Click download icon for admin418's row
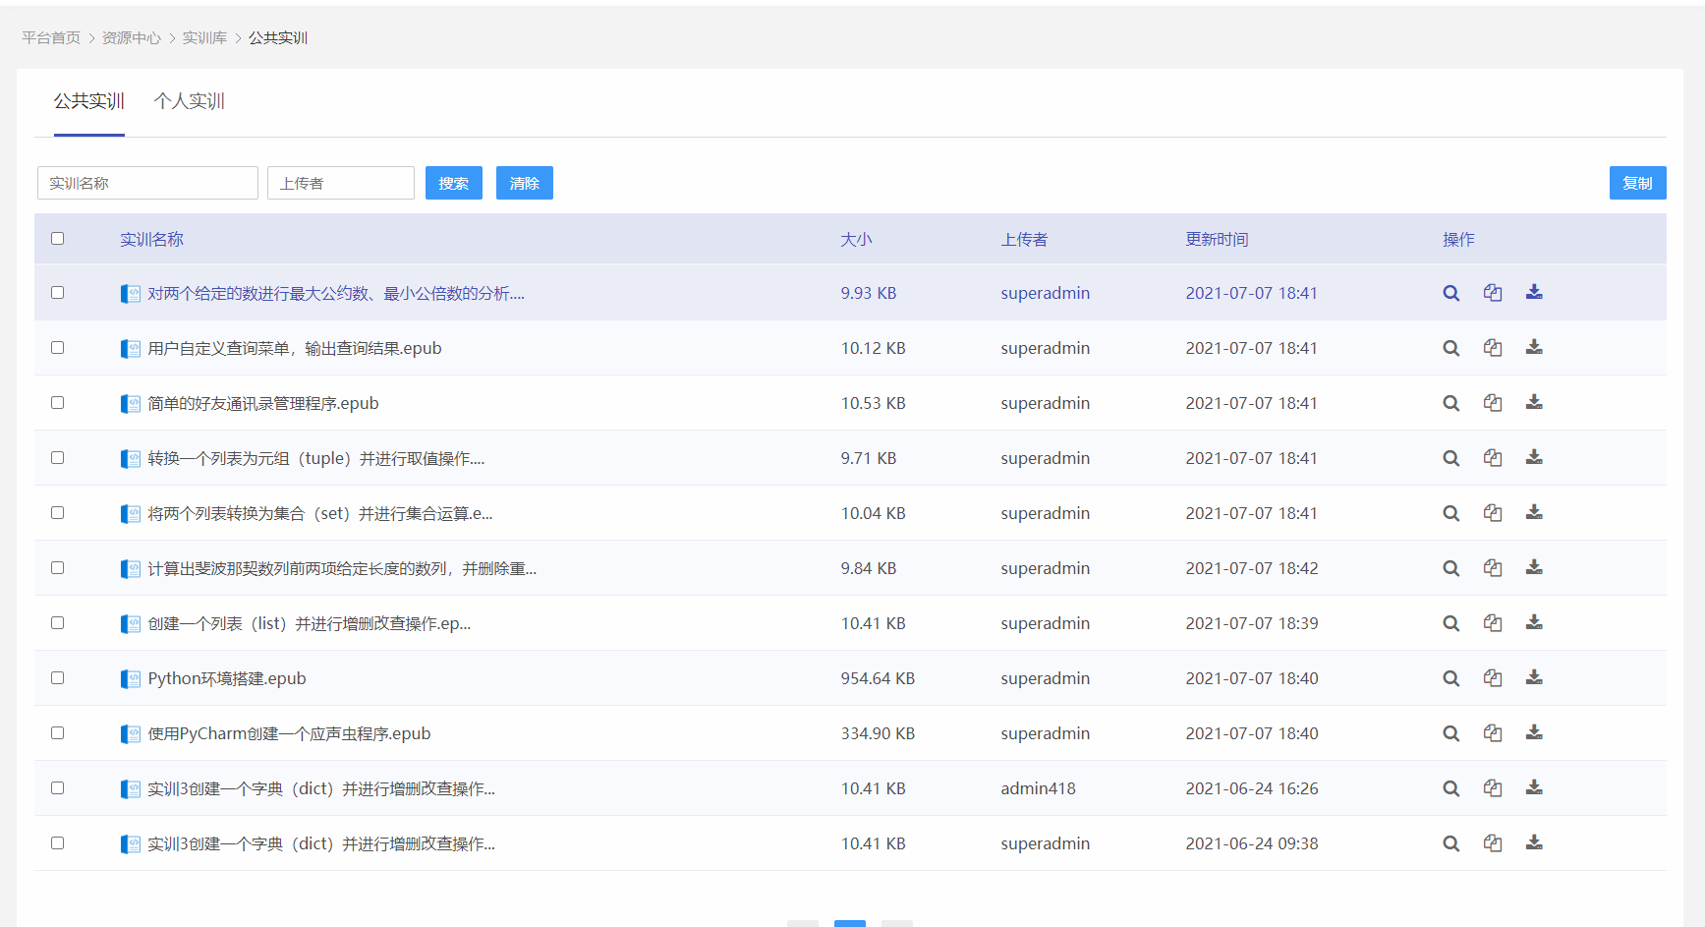This screenshot has width=1705, height=927. coord(1534,787)
